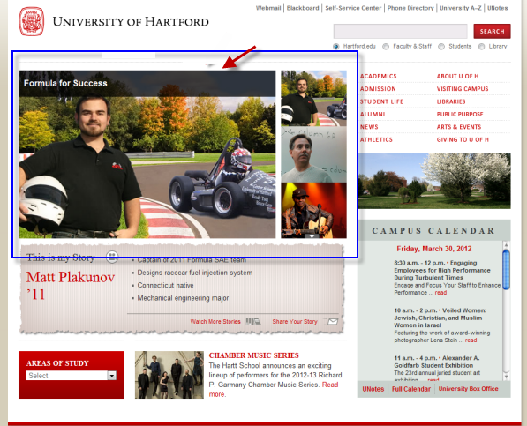Image resolution: width=527 pixels, height=426 pixels.
Task: Open the Academics menu item
Action: tap(378, 76)
